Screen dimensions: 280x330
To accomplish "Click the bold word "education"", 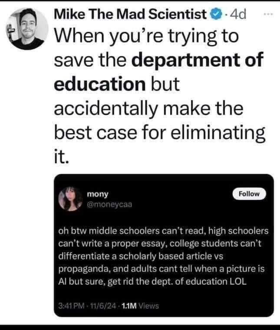I will [99, 83].
